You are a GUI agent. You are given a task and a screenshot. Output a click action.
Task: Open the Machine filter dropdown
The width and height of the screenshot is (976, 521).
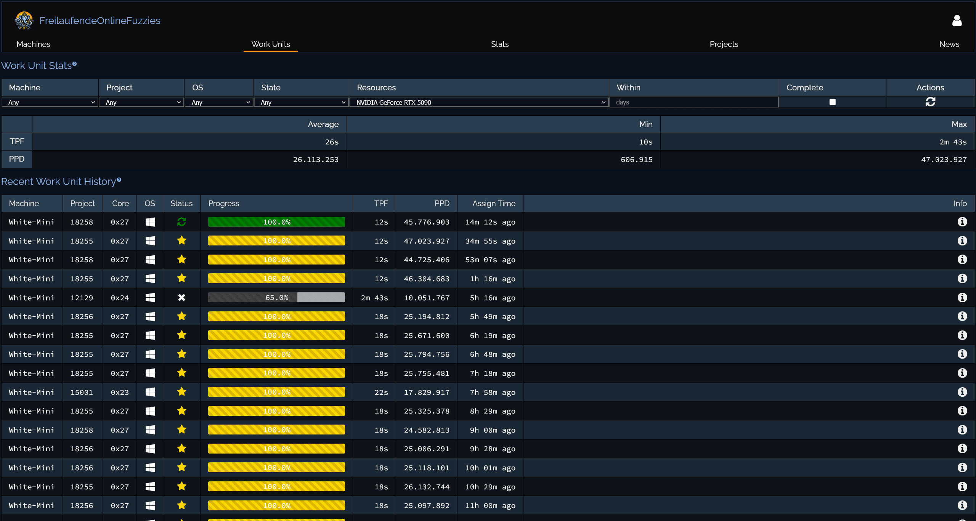click(50, 102)
